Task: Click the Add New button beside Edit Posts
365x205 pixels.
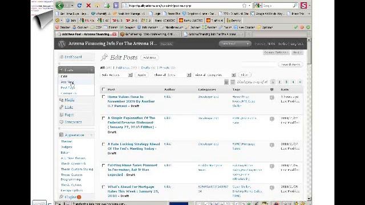Action: 149,58
